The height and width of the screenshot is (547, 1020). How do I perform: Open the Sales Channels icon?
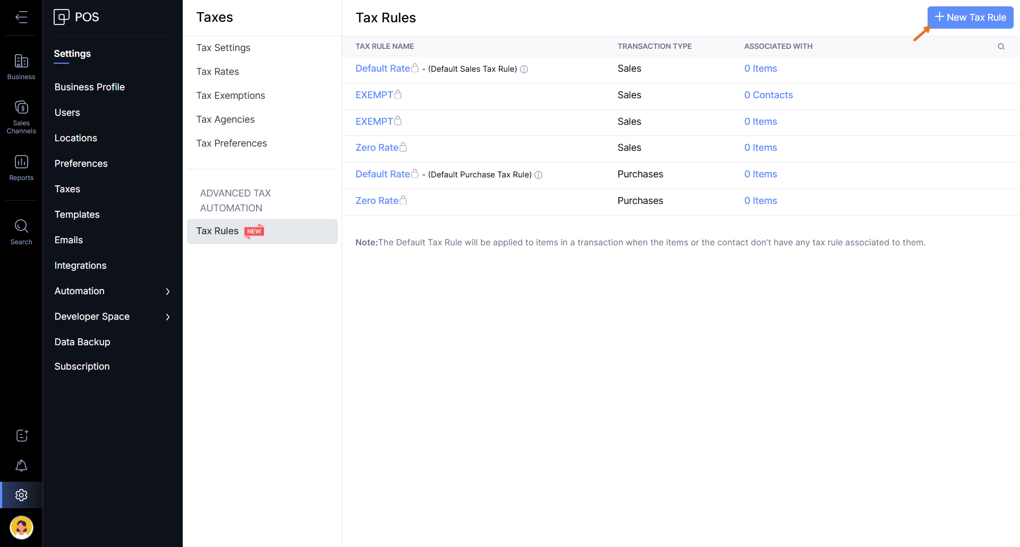coord(21,116)
